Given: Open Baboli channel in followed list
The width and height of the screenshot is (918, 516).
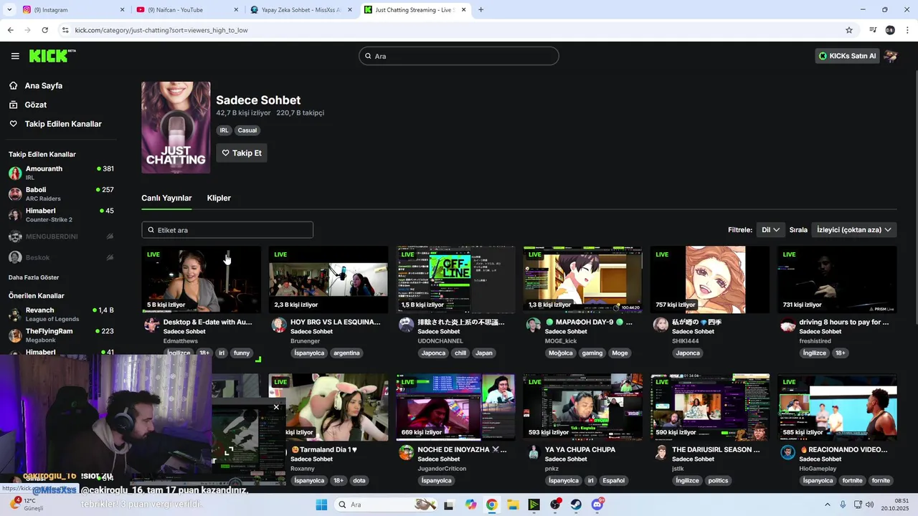Looking at the screenshot, I should point(61,193).
